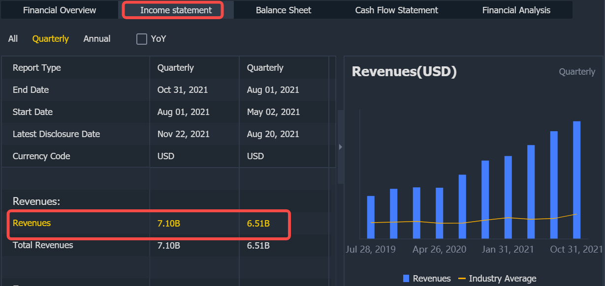Select the Quarterly period filter
The image size is (605, 286).
tap(51, 39)
